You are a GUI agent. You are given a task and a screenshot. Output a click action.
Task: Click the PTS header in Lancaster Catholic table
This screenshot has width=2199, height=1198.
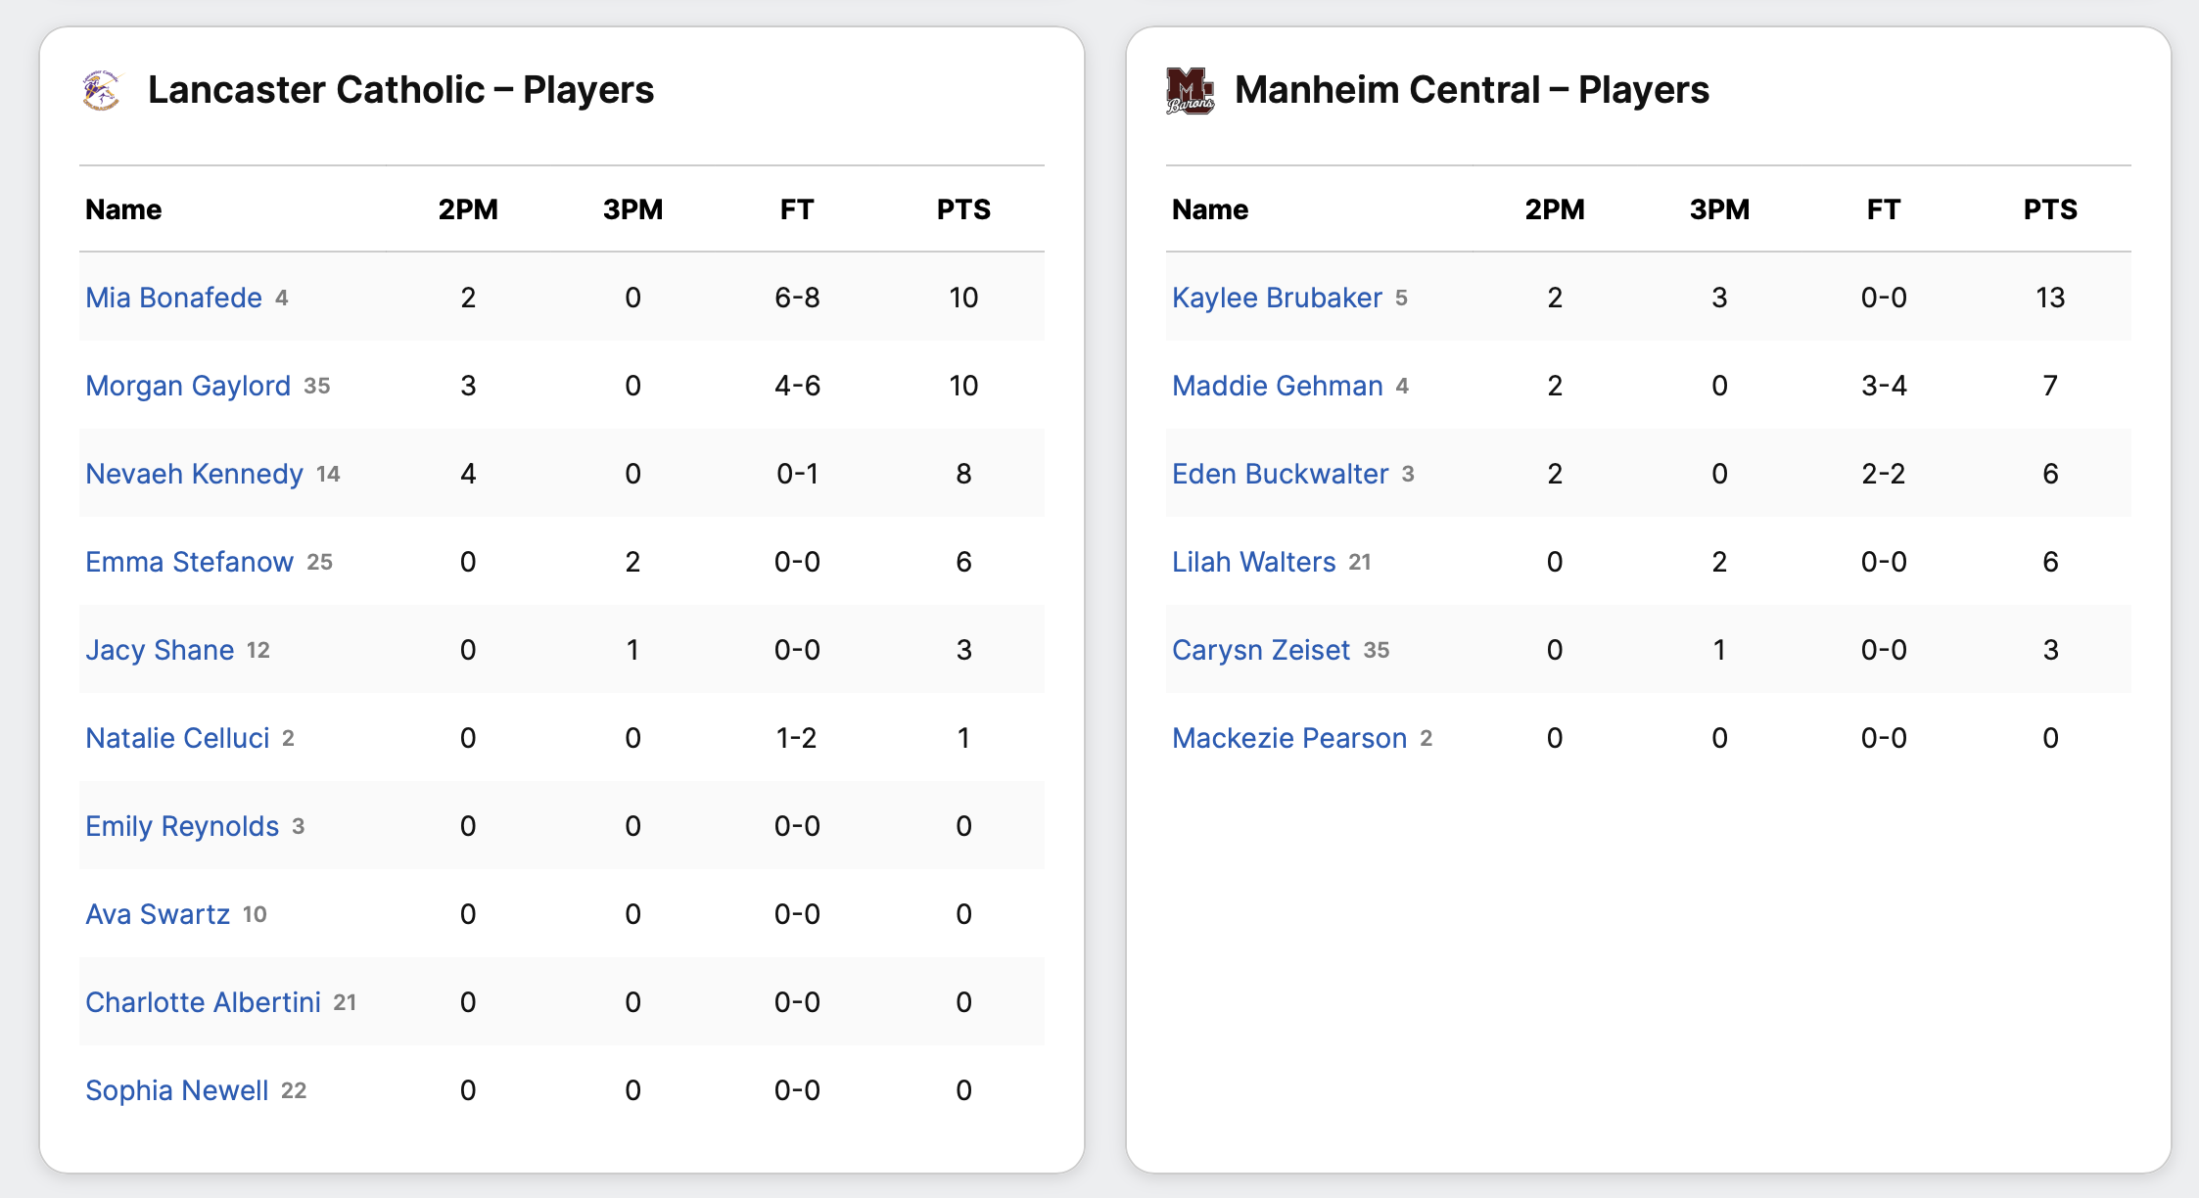[963, 209]
